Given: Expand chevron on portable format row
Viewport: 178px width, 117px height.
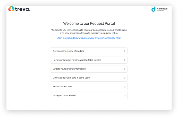Looking at the screenshot, I should (125, 60).
